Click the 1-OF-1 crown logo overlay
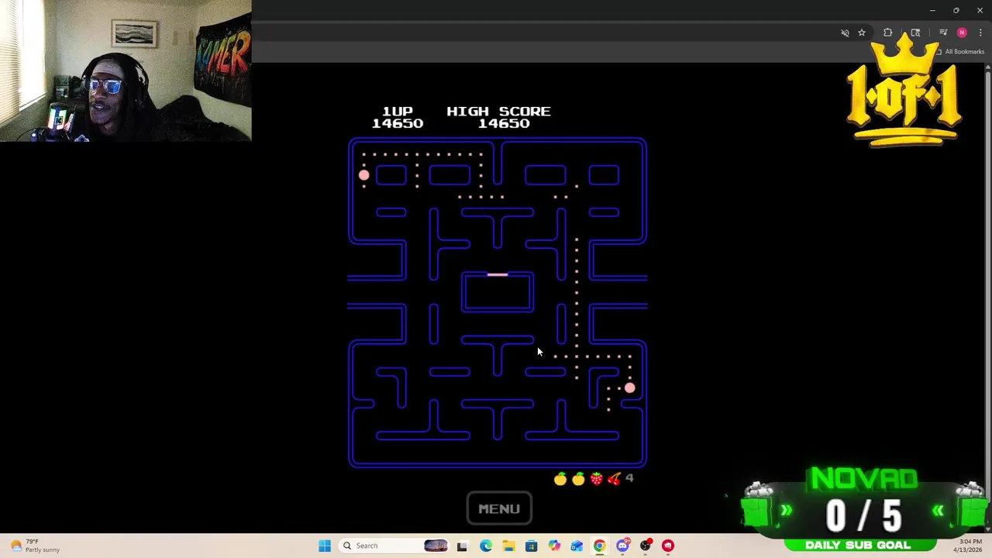This screenshot has width=992, height=558. point(904,91)
